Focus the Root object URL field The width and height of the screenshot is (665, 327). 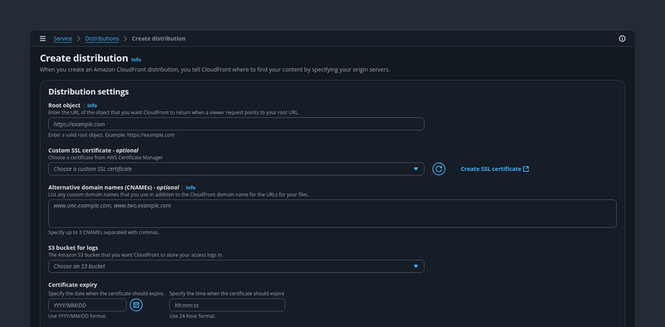[236, 124]
